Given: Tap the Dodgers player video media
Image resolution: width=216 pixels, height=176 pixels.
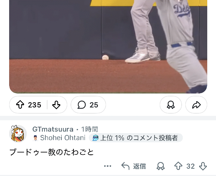Looking at the screenshot, I should tap(108, 47).
